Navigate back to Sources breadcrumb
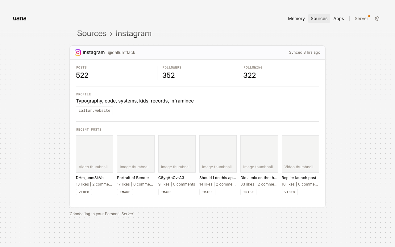This screenshot has height=247, width=395. pyautogui.click(x=92, y=33)
